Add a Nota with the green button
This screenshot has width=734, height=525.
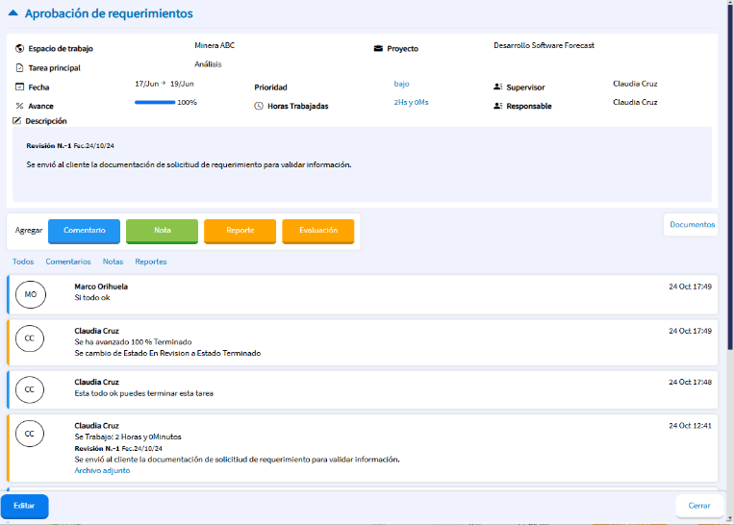click(162, 231)
